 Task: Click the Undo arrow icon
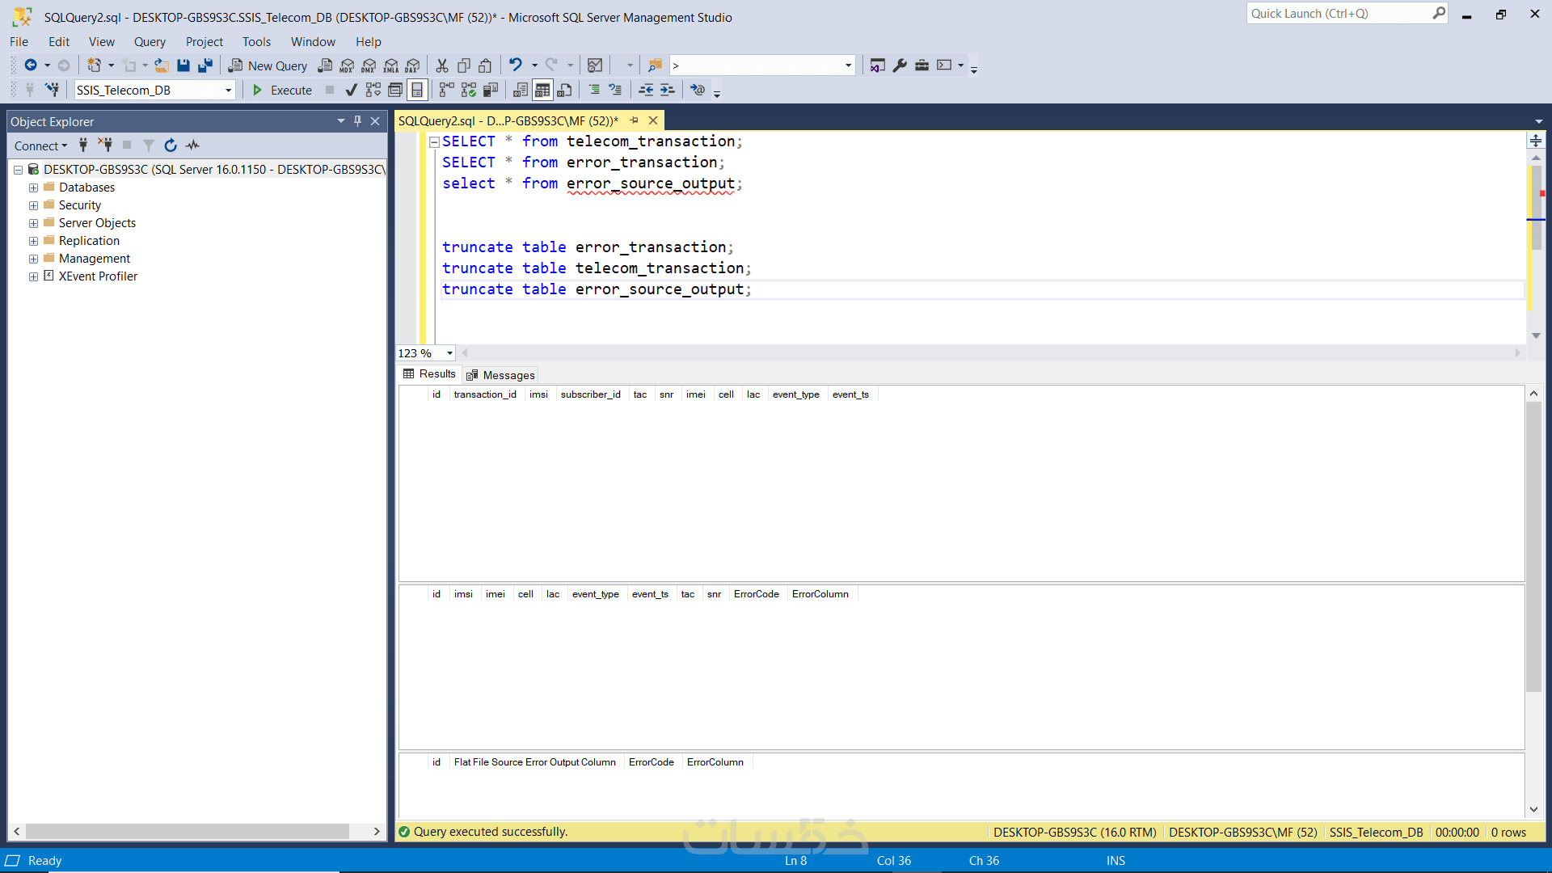click(x=515, y=65)
